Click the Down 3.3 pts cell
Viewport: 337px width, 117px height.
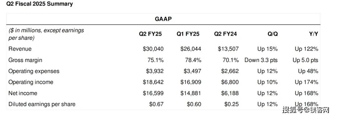point(261,60)
